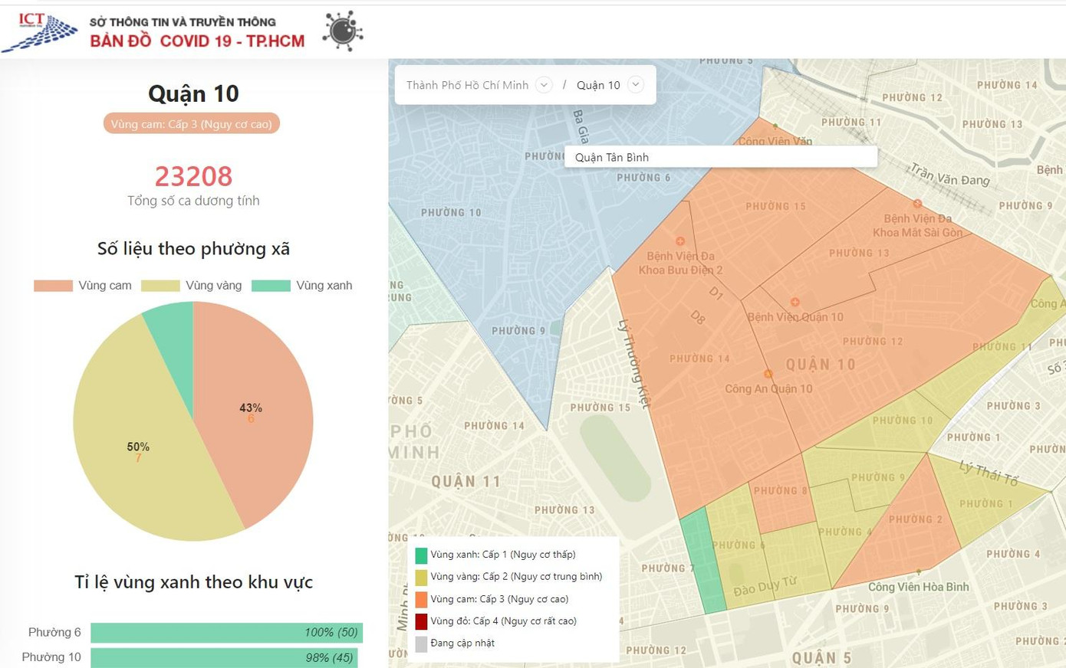Click Công Viên Hòa Bình park marker
The height and width of the screenshot is (668, 1066).
[x=919, y=572]
